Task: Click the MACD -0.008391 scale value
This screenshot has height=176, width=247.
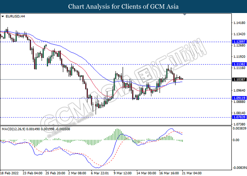Action: (x=240, y=168)
